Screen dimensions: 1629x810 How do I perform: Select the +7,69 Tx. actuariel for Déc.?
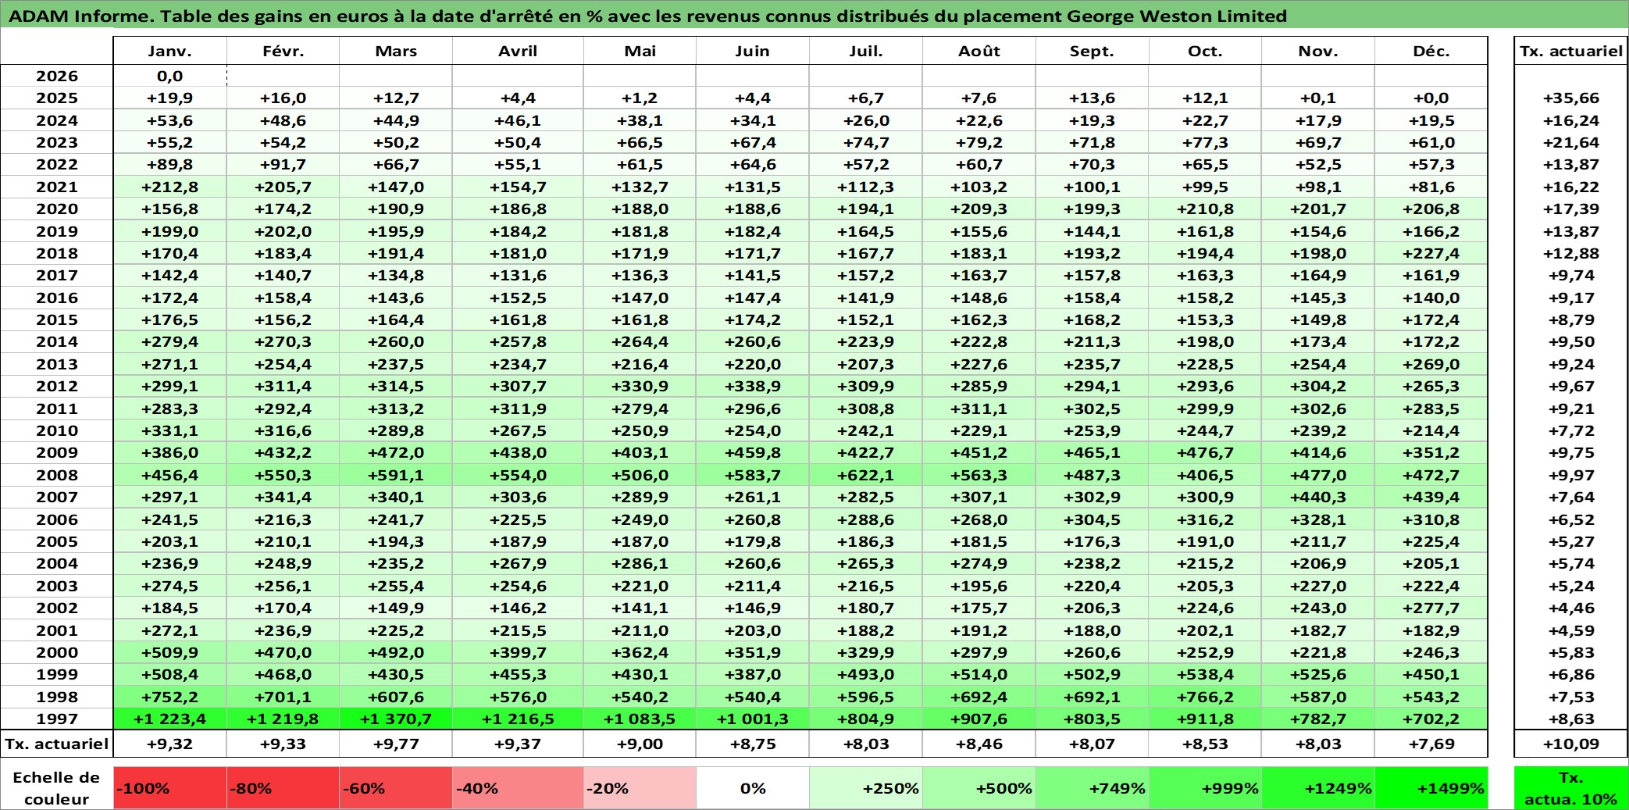pyautogui.click(x=1431, y=744)
